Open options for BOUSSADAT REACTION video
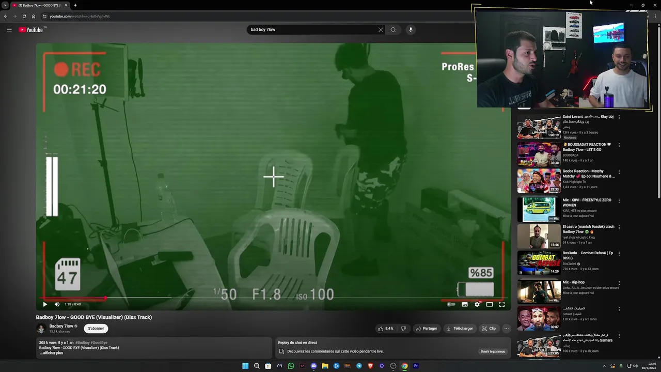Viewport: 661px width, 372px height. (x=619, y=145)
